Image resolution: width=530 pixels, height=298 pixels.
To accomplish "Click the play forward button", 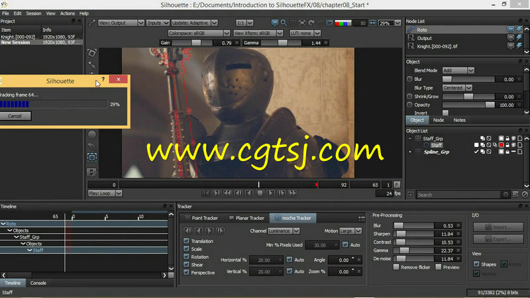I will point(270,193).
